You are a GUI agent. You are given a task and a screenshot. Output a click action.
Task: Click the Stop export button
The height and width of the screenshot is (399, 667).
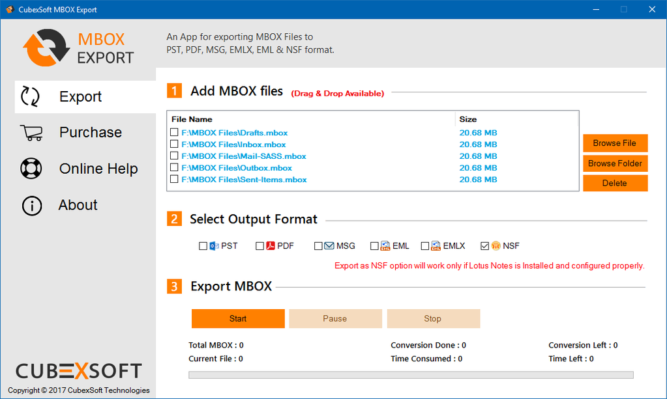pyautogui.click(x=433, y=319)
